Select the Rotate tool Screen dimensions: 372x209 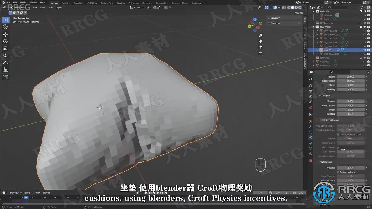coord(5,41)
